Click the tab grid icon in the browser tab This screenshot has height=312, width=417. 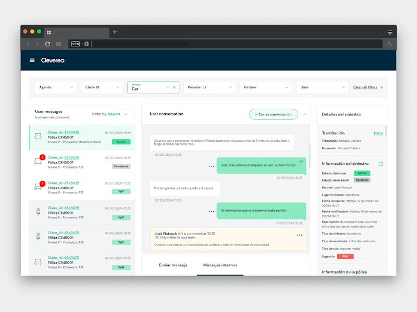coord(48,32)
